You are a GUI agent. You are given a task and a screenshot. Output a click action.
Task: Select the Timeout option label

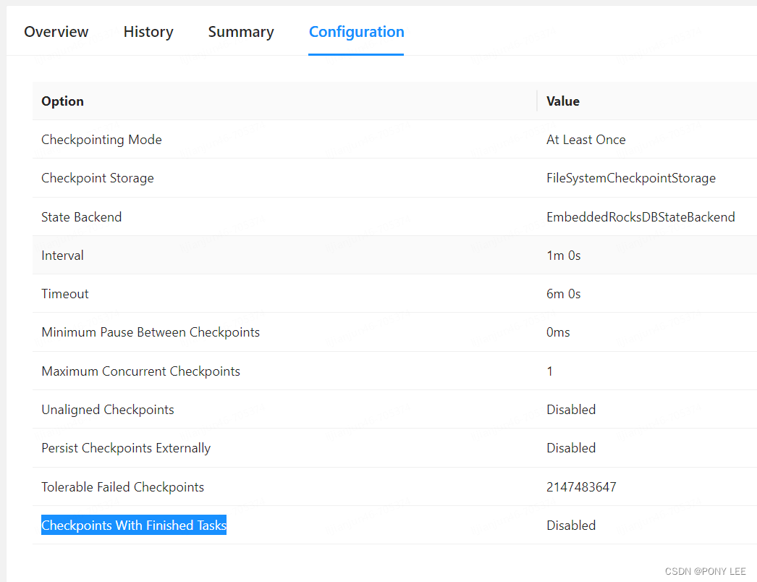pos(65,294)
